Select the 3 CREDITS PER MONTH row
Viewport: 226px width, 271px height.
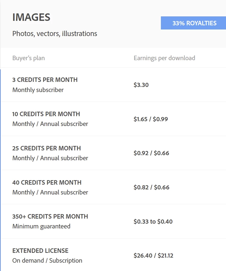pyautogui.click(x=113, y=85)
